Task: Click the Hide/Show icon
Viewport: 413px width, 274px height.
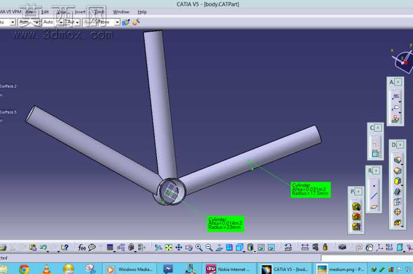Action: [x=261, y=247]
